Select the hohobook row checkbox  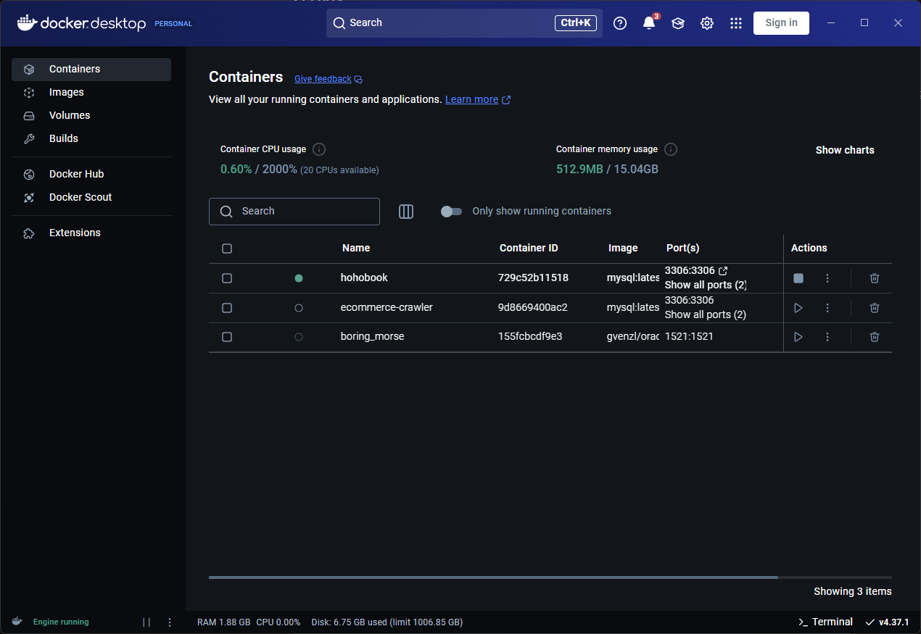click(x=227, y=278)
